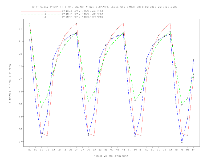
Task: Click x-axis tick label 39
Action: pyautogui.click(x=106, y=150)
